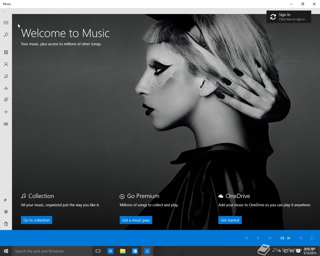Click the Welcome to Music title
Screen dimensions: 320x256
point(65,33)
